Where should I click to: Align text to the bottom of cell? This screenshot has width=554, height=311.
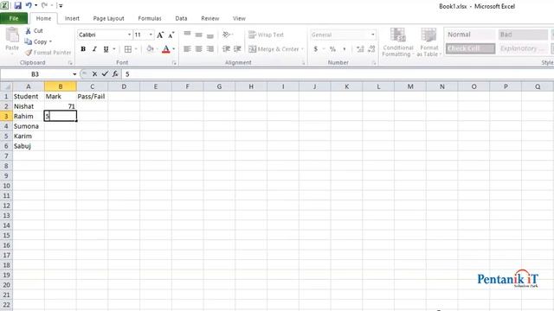click(210, 35)
